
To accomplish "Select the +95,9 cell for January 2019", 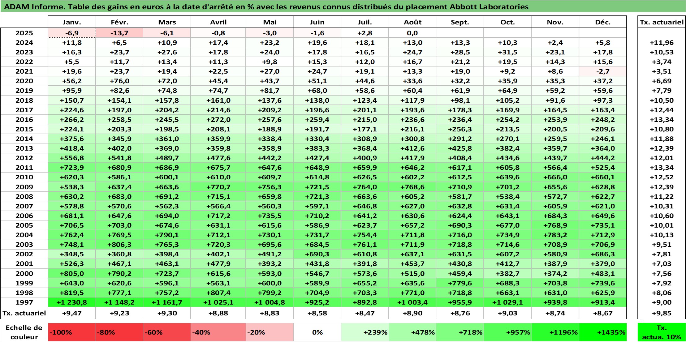I will coord(72,91).
